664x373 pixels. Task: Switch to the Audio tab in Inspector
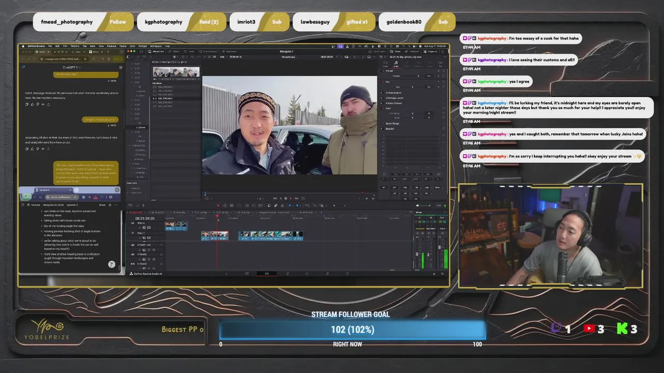point(396,64)
